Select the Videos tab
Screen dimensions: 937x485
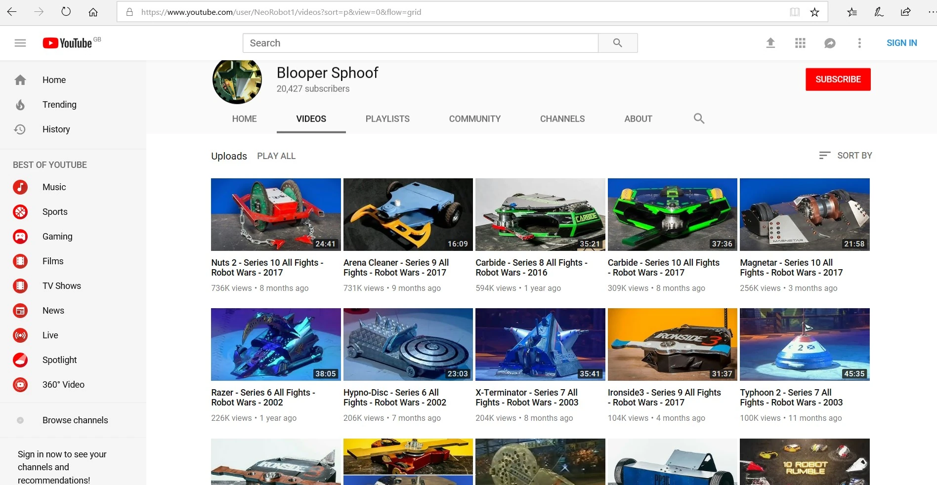tap(311, 119)
